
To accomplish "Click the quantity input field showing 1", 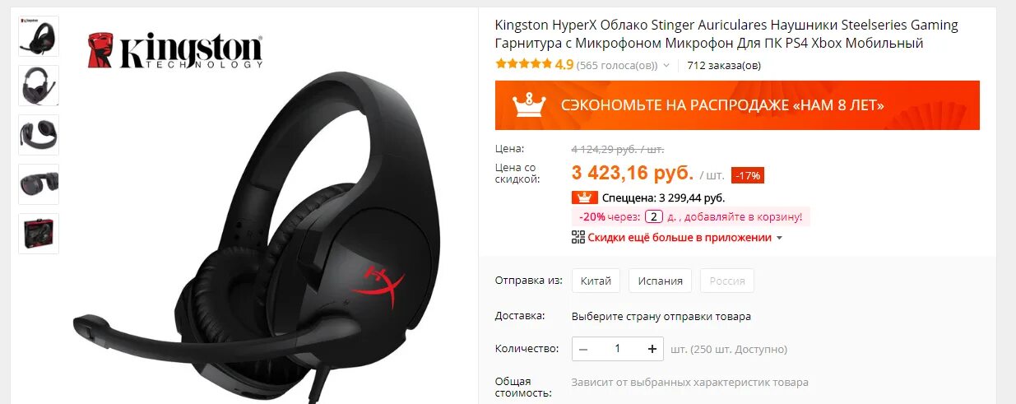I will (618, 349).
